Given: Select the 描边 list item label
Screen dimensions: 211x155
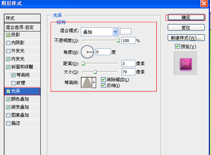Looking at the screenshot, I should coord(16,123).
